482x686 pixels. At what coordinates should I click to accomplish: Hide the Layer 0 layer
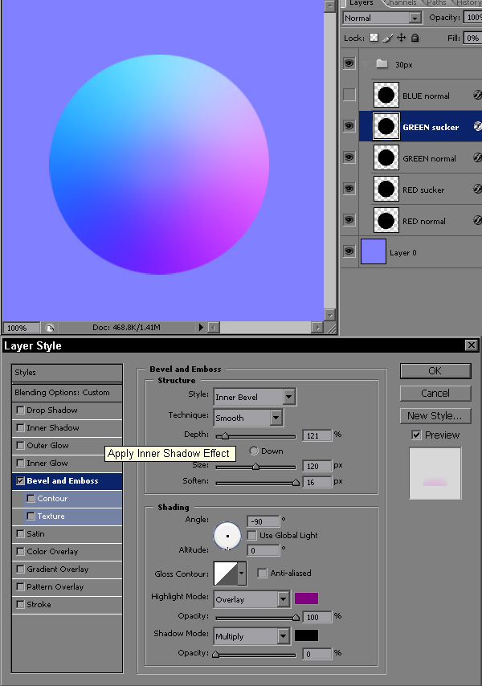pyautogui.click(x=349, y=251)
